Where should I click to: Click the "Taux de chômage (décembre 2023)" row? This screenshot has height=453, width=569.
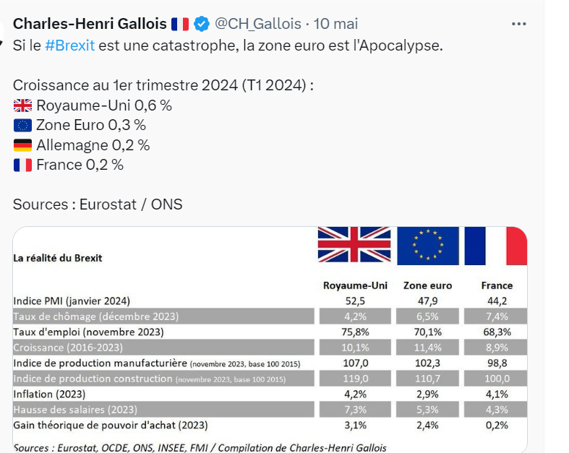point(96,316)
